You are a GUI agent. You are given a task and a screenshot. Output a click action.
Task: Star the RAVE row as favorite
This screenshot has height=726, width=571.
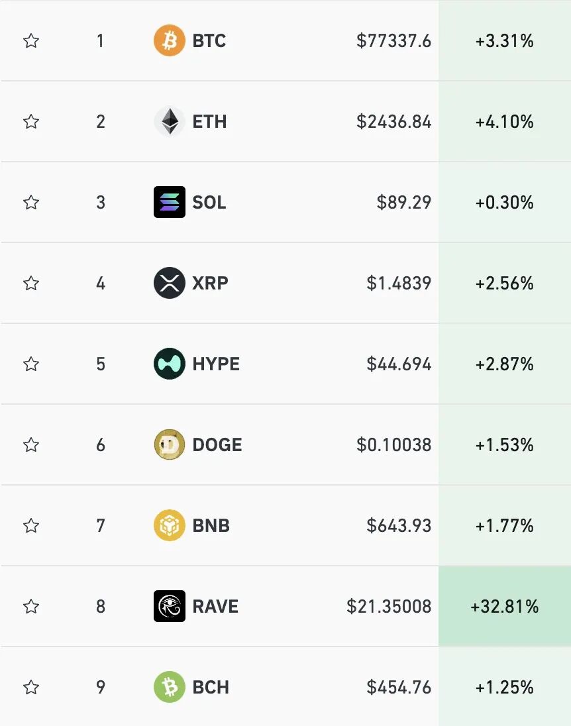[31, 606]
